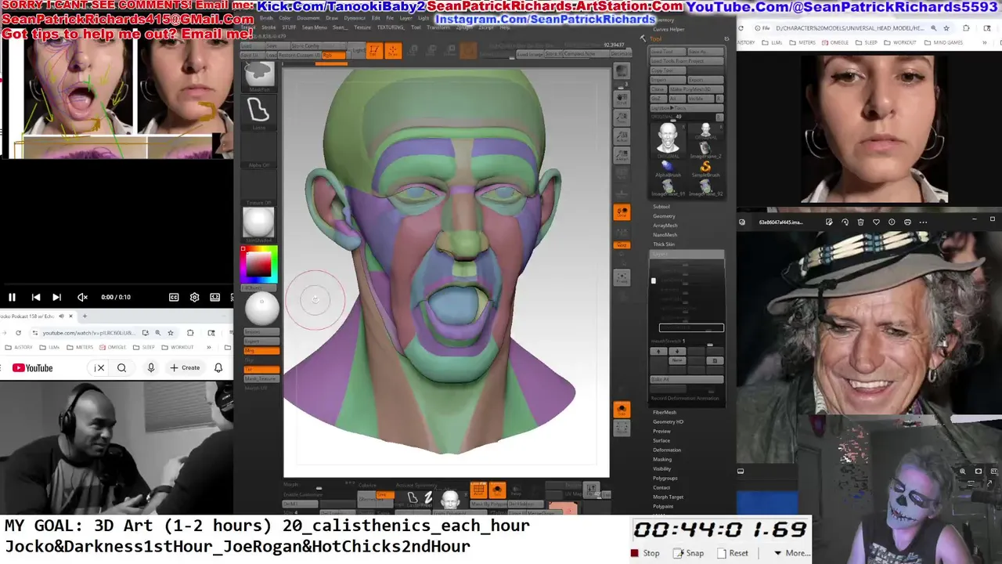Expand the Thick Skin palette section
This screenshot has height=564, width=1002.
click(x=664, y=244)
